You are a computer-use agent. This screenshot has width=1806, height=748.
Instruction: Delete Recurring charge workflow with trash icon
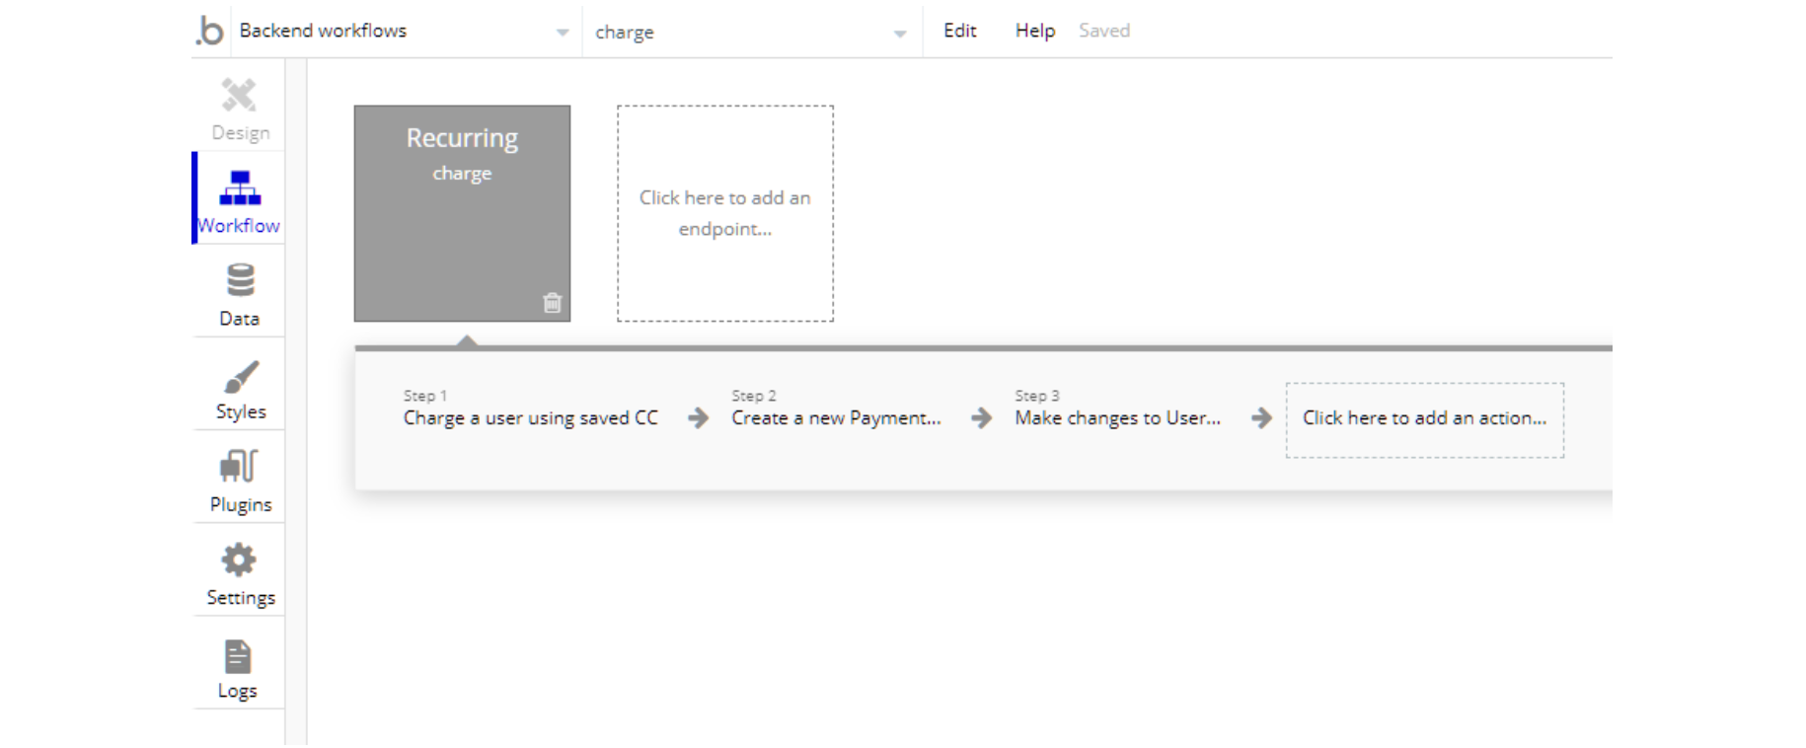point(553,303)
